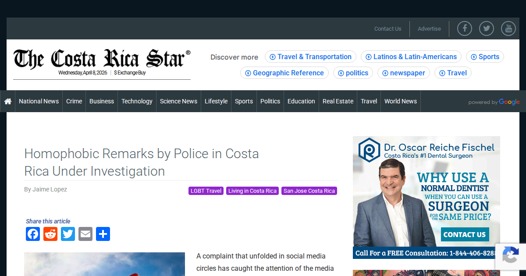Share article on Twitter
The height and width of the screenshot is (276, 526).
68,234
